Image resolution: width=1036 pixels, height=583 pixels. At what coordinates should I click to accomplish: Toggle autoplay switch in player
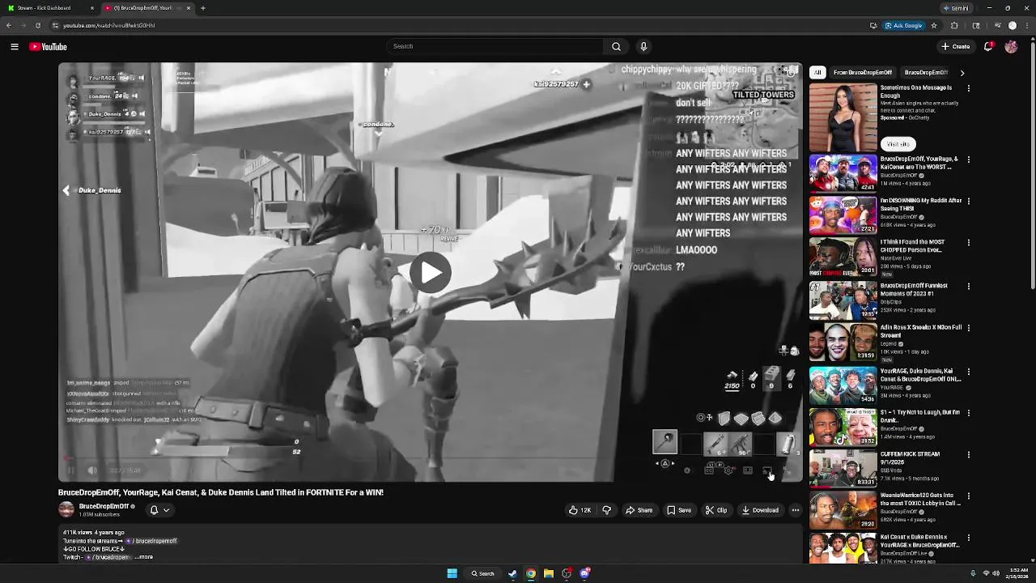(687, 470)
